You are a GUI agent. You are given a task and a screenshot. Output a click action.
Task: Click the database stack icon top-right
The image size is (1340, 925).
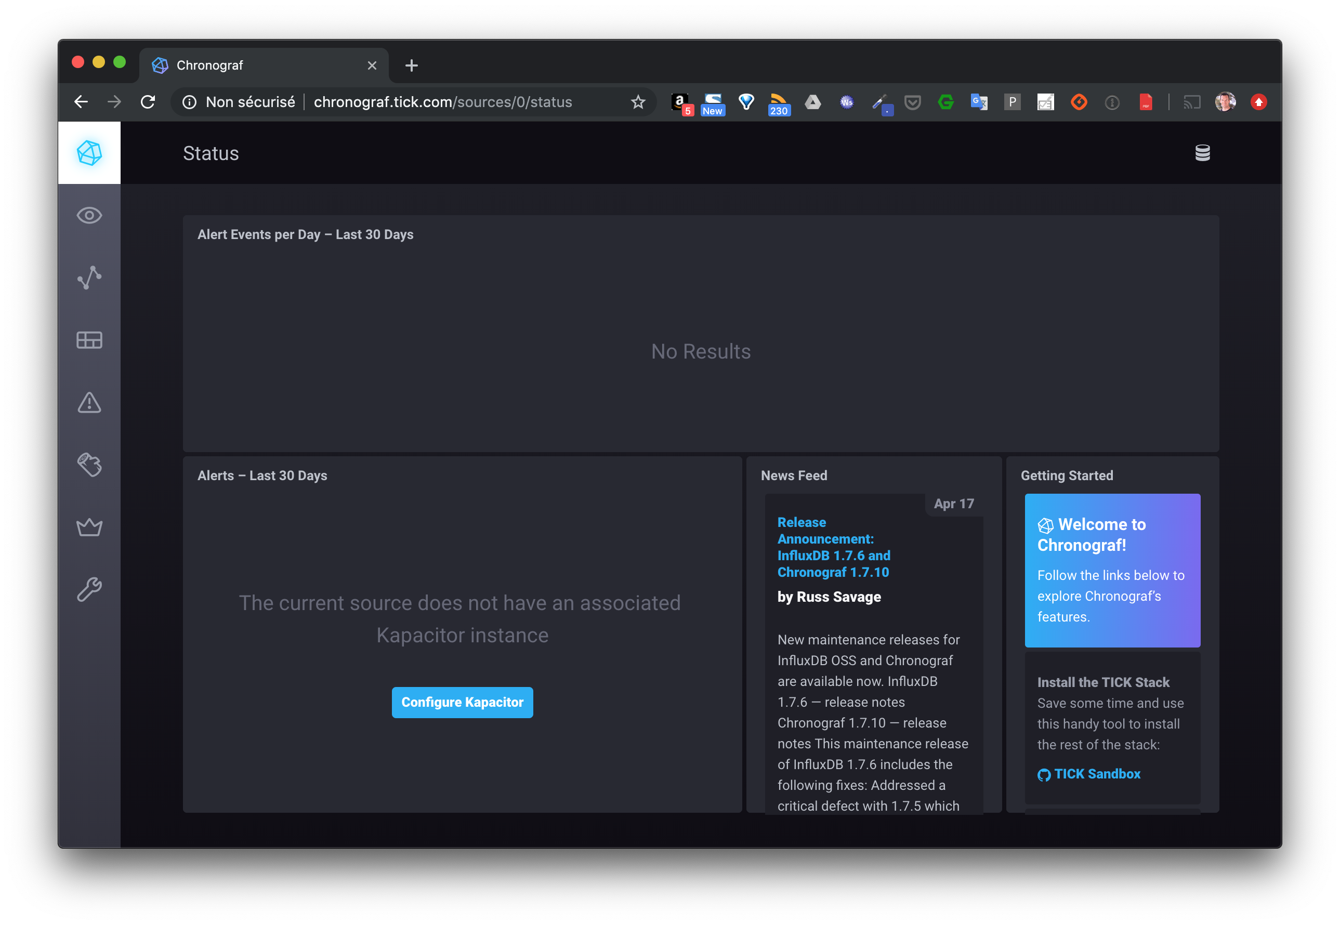pyautogui.click(x=1203, y=152)
